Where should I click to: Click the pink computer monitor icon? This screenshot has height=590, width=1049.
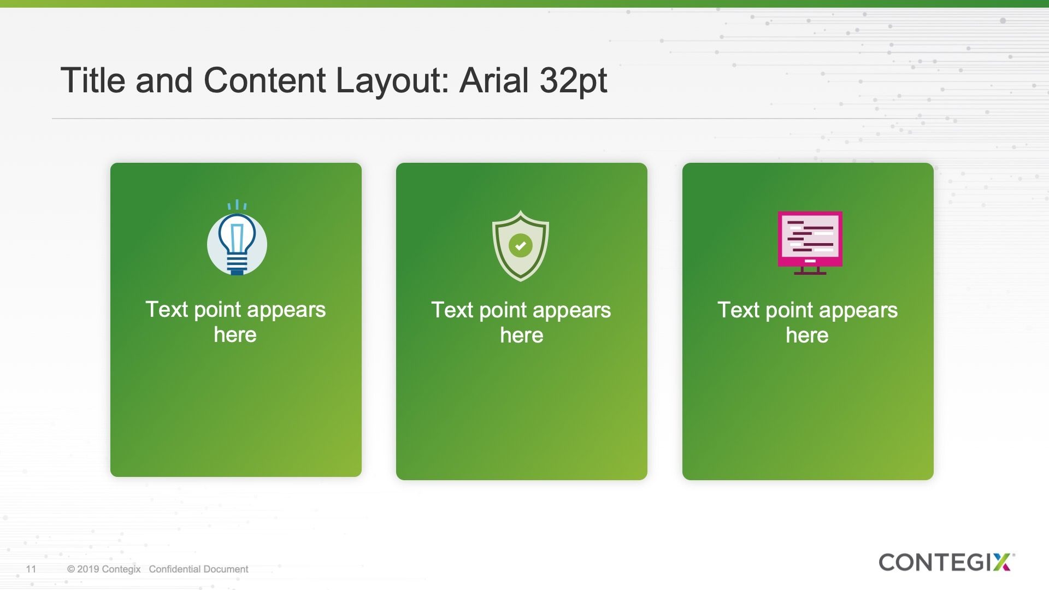pyautogui.click(x=810, y=243)
